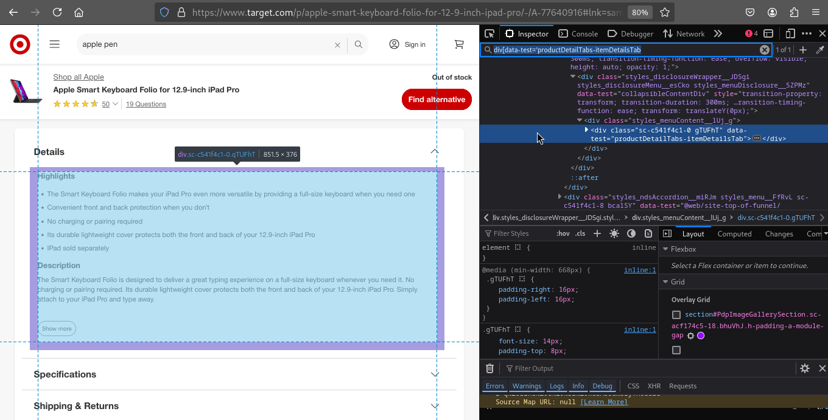
Task: Open browser extensions puzzle icon
Action: click(x=794, y=12)
